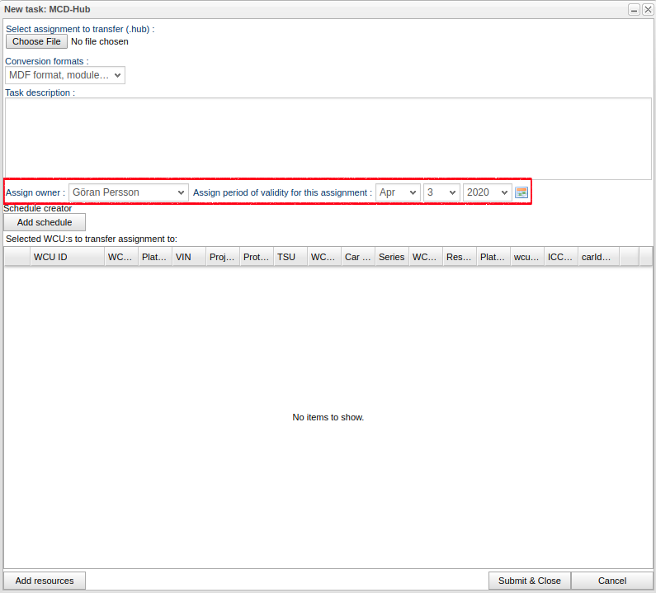Click the Car column header
The height and width of the screenshot is (593, 656).
(x=357, y=257)
